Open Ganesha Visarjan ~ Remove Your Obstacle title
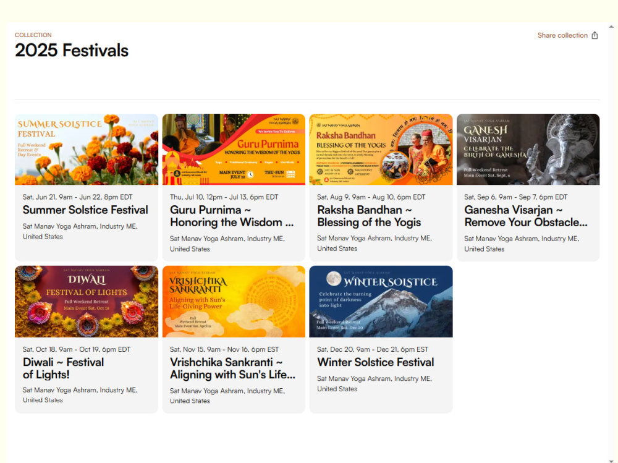 [x=526, y=216]
